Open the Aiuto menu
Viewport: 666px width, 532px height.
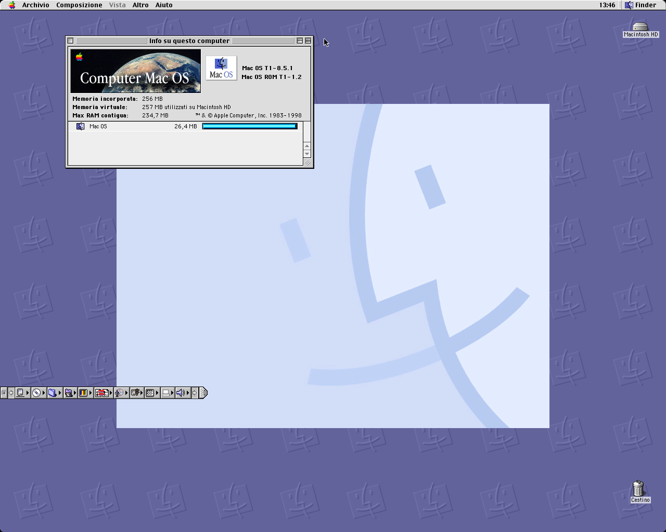pos(164,5)
